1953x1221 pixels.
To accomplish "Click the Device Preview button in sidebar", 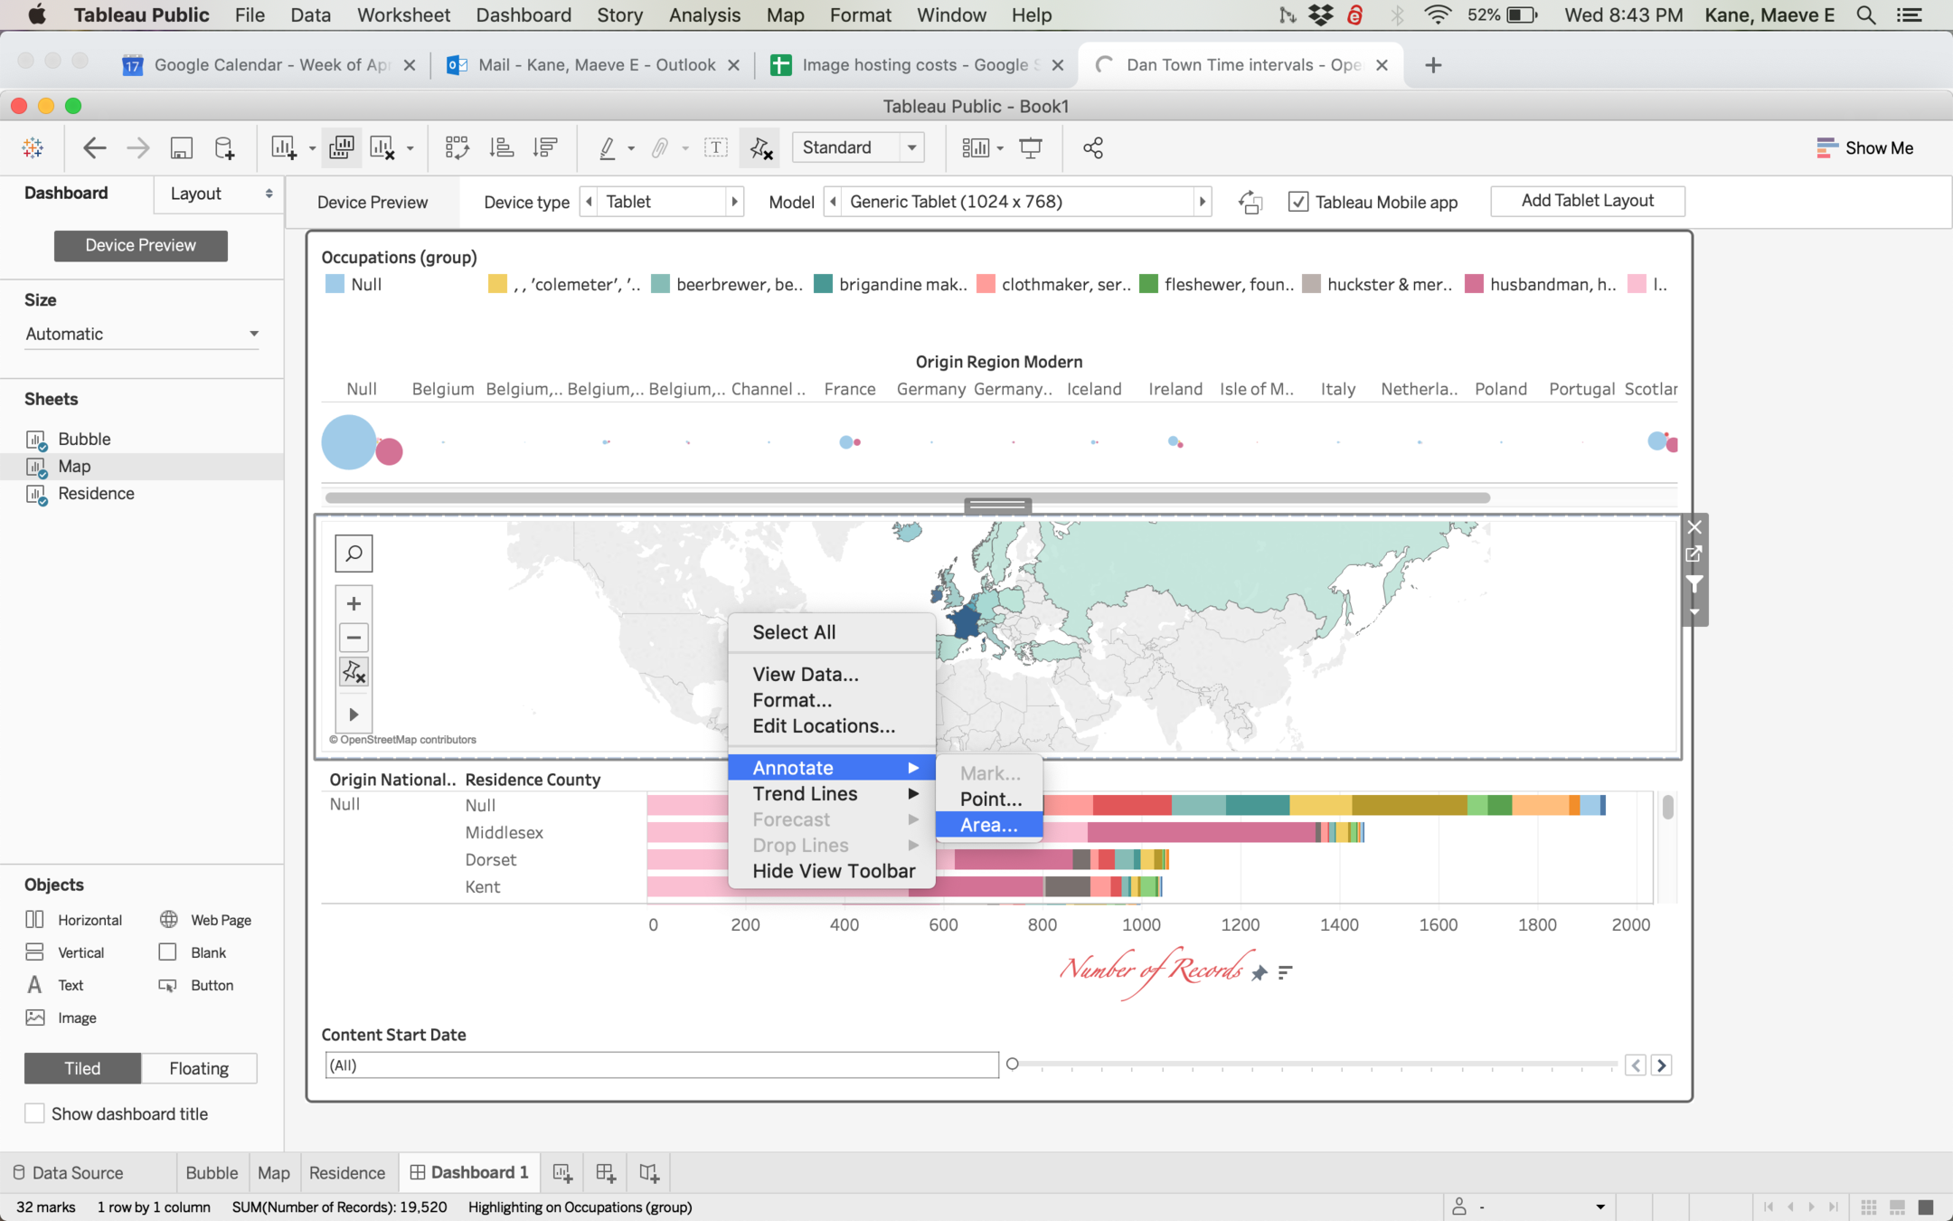I will (x=140, y=245).
